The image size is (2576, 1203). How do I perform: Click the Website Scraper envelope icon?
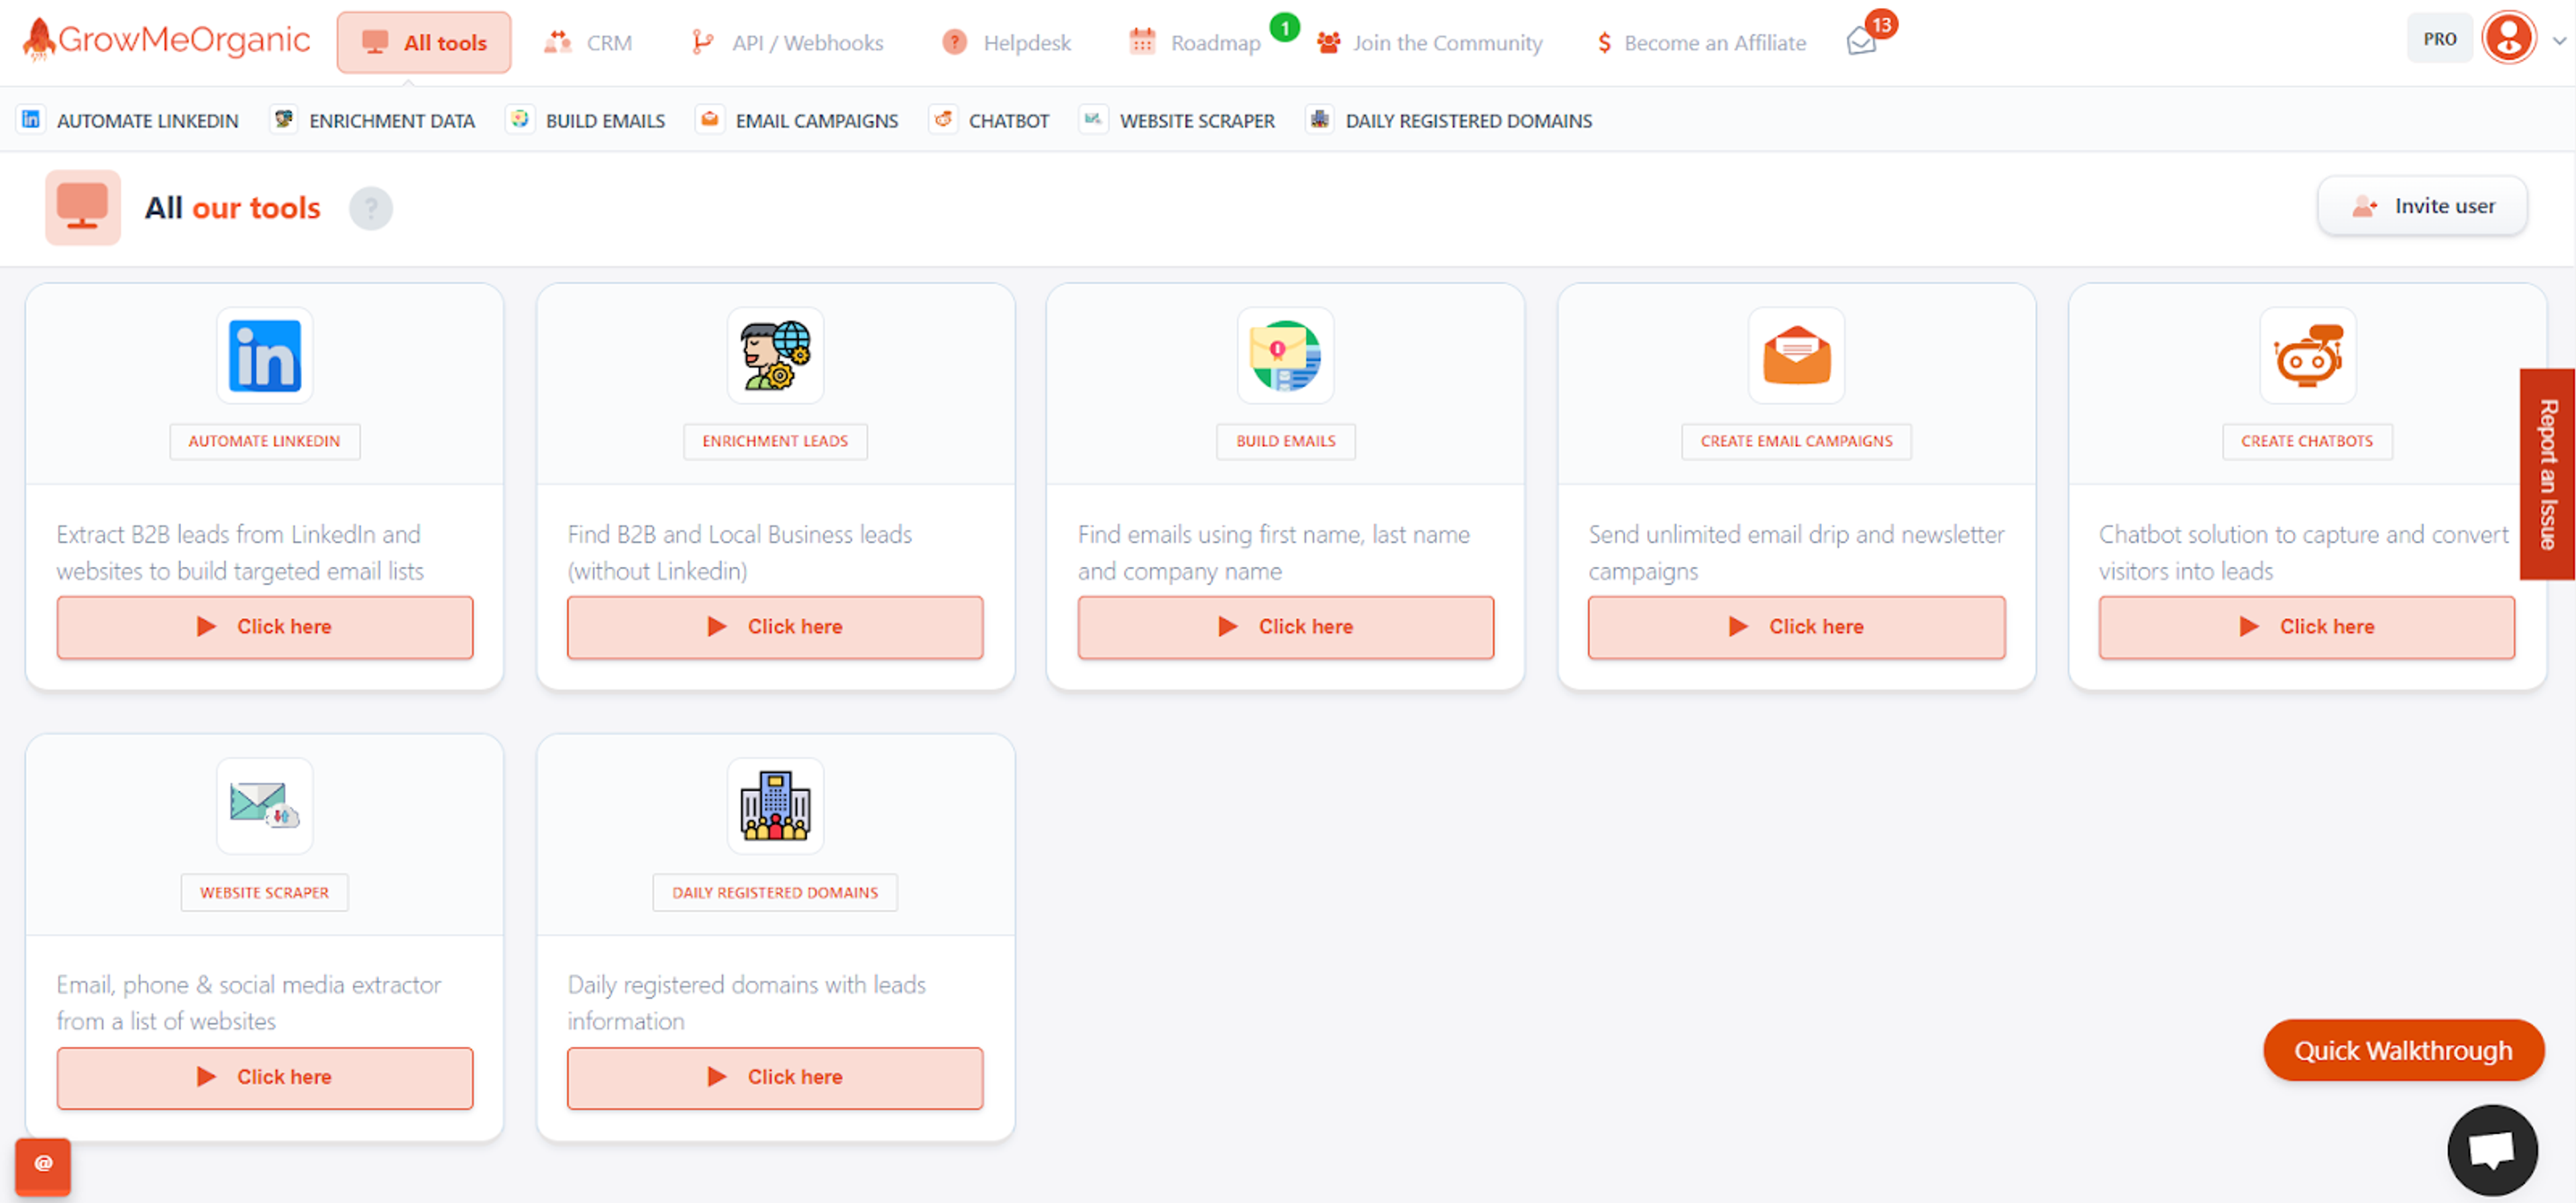point(264,806)
